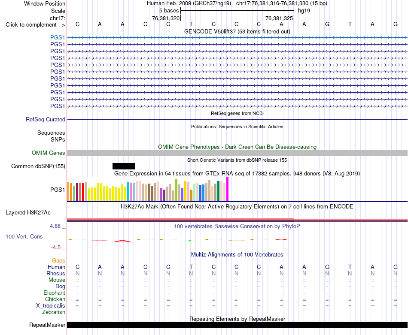Click the hg19 label beside the scale bar
The image size is (408, 335).
tap(304, 11)
